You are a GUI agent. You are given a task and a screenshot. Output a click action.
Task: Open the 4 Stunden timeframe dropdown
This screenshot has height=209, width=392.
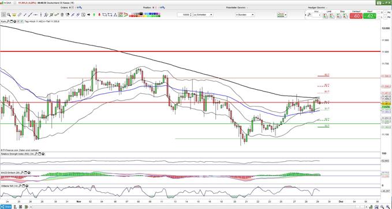[x=245, y=15]
